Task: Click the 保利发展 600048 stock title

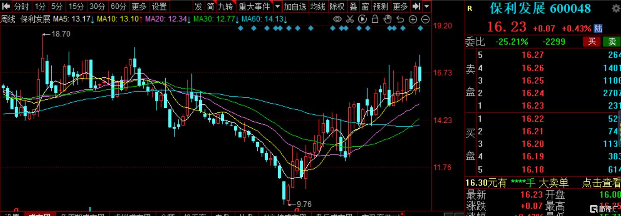Action: pos(540,8)
